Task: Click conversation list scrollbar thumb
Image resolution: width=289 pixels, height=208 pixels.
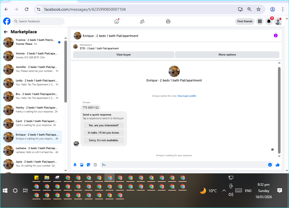Action: [65, 71]
